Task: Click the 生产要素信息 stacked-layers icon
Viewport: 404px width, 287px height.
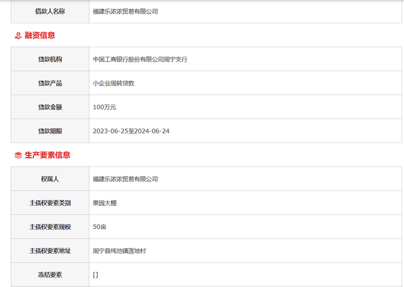Action: [x=18, y=155]
